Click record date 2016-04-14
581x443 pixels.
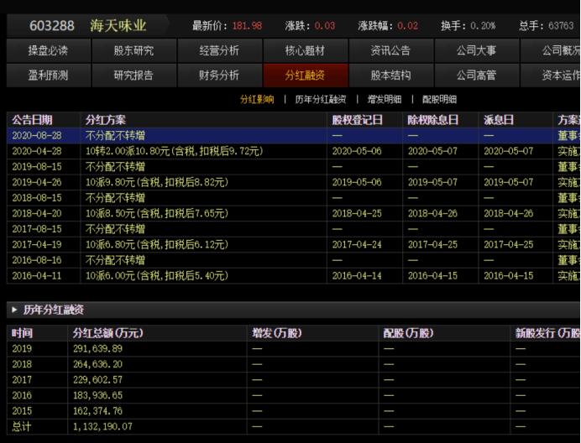point(357,275)
